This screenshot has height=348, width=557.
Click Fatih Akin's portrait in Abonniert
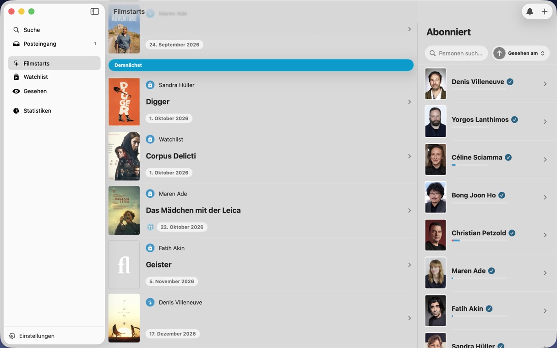[435, 310]
